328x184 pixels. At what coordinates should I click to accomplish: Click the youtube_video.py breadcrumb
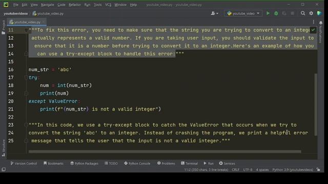48,14
